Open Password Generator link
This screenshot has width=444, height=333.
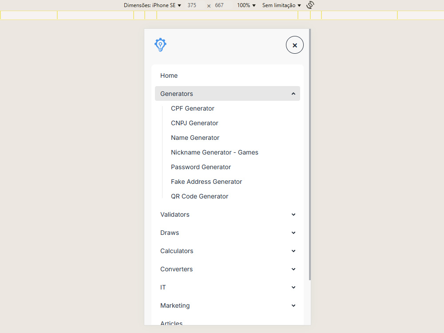pyautogui.click(x=201, y=167)
